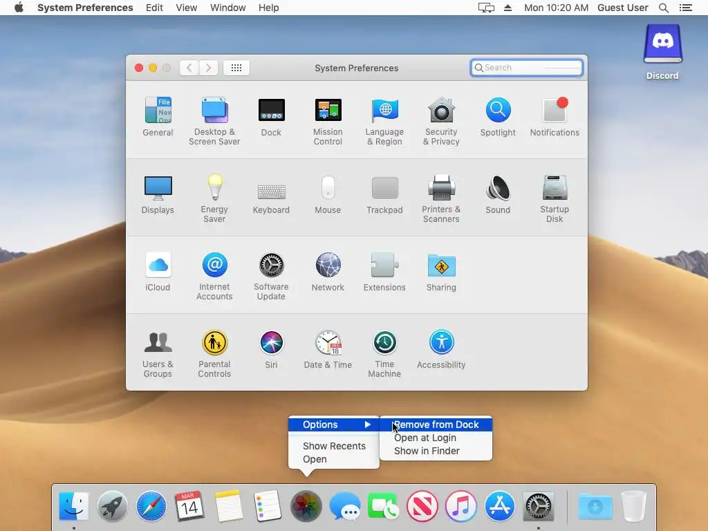Open Extensions preferences
708x531 pixels.
pos(384,272)
